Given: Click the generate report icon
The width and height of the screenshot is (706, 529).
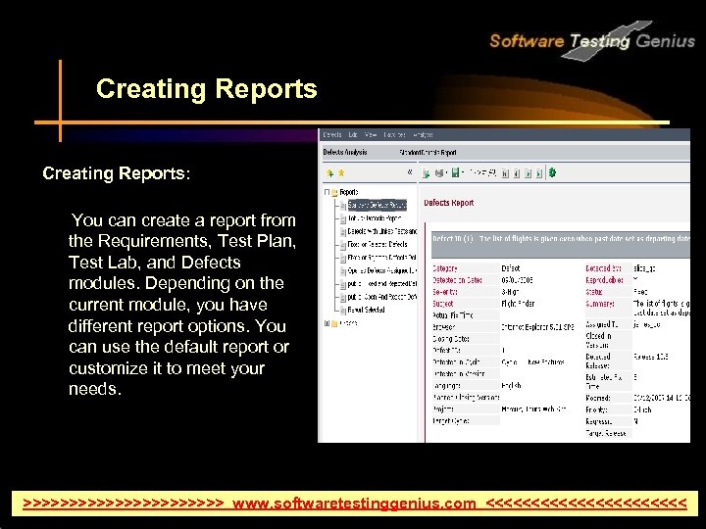Looking at the screenshot, I should [426, 173].
